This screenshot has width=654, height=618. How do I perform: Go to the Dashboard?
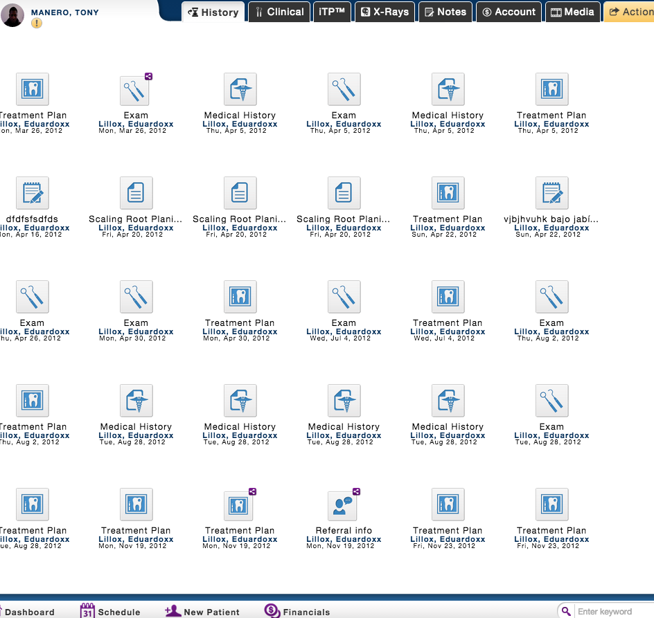[x=29, y=612]
